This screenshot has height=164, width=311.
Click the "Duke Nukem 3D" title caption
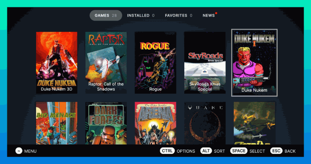coord(56,89)
